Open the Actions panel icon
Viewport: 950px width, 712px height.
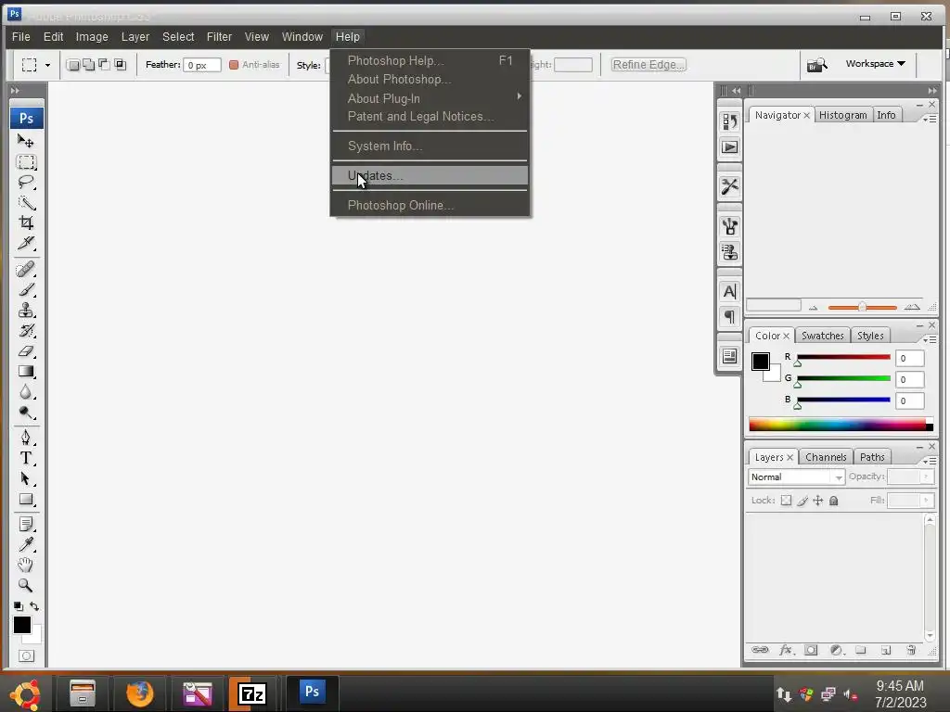pos(729,147)
